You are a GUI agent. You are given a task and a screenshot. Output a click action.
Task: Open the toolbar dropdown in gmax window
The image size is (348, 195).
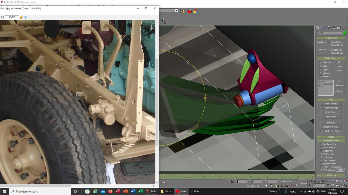(176, 10)
